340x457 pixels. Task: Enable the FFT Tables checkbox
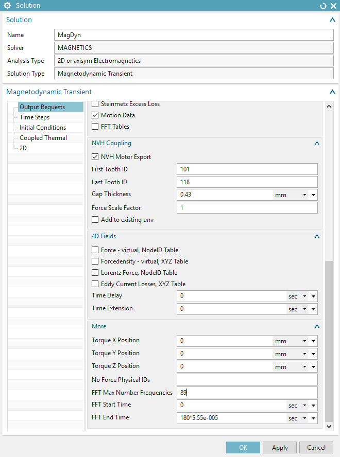click(95, 127)
